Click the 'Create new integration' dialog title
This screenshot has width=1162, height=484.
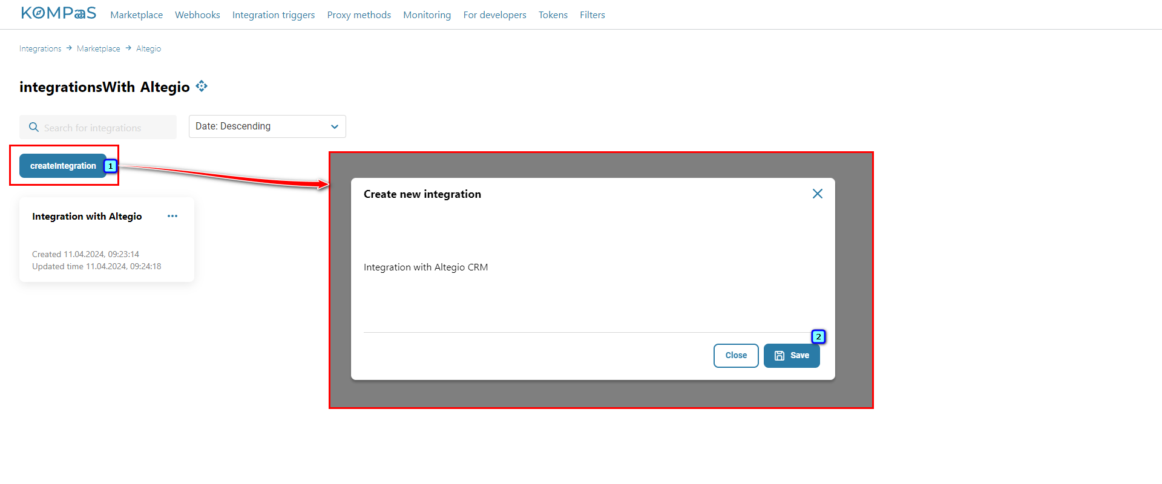(x=422, y=194)
